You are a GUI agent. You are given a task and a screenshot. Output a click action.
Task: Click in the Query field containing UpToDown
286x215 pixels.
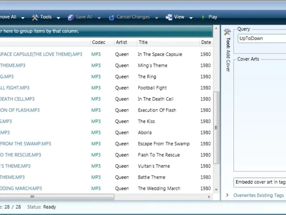[262, 38]
